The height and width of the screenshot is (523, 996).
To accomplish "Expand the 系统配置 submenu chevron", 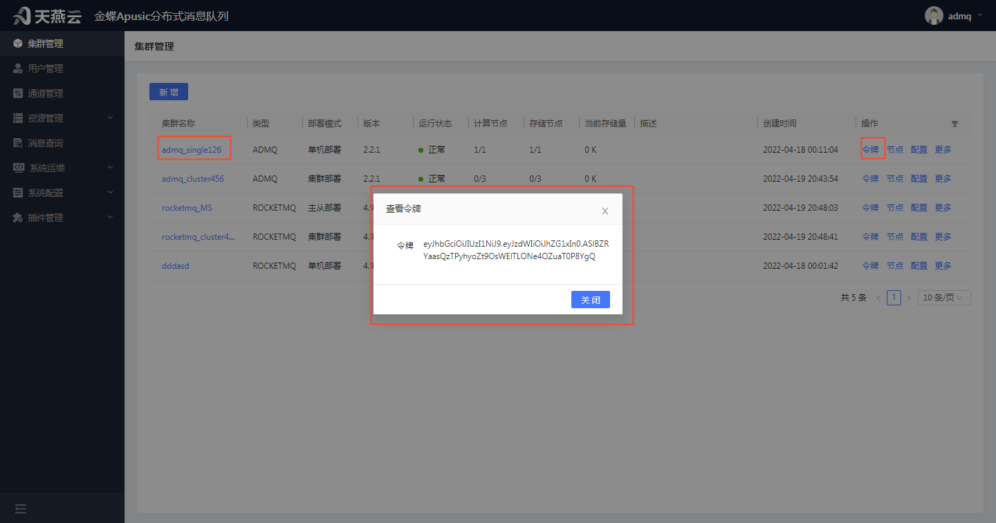I will (111, 193).
